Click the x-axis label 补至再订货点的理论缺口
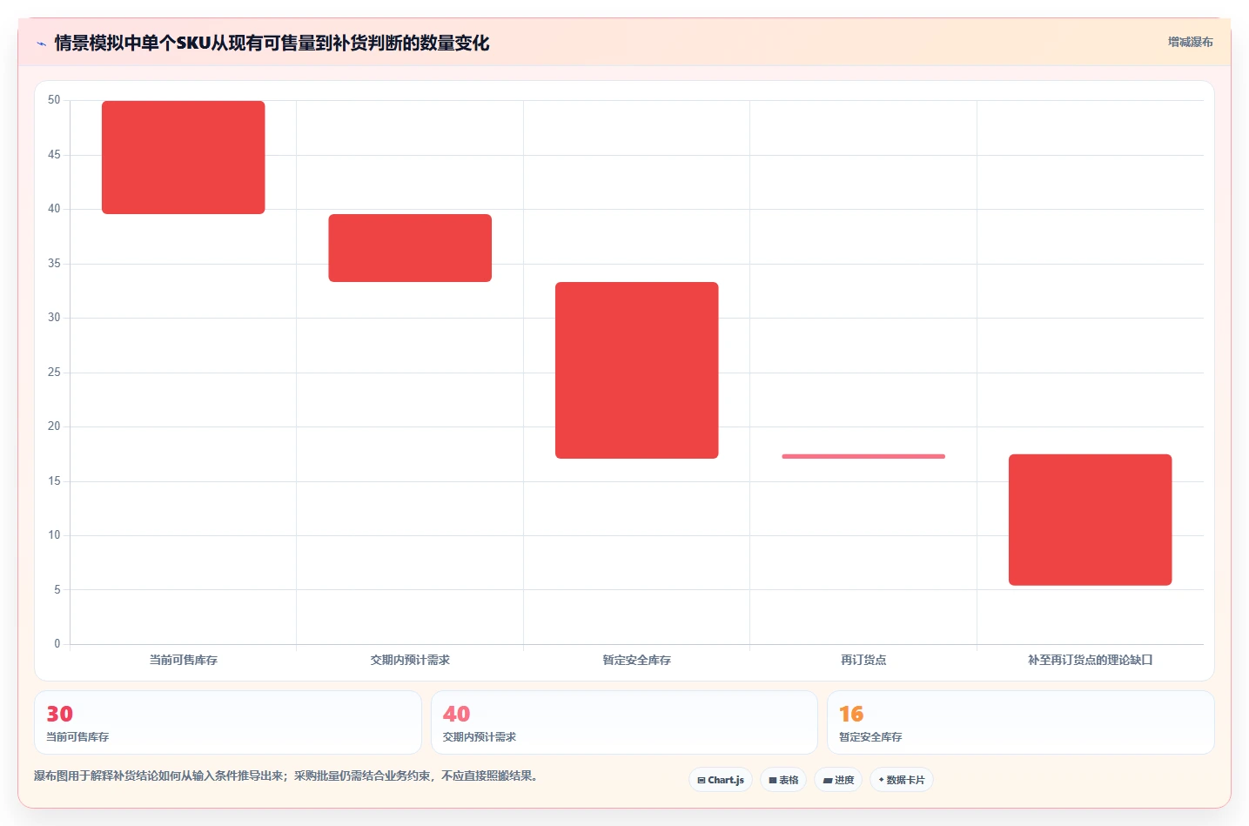Screen dimensions: 1249x826 (1091, 660)
